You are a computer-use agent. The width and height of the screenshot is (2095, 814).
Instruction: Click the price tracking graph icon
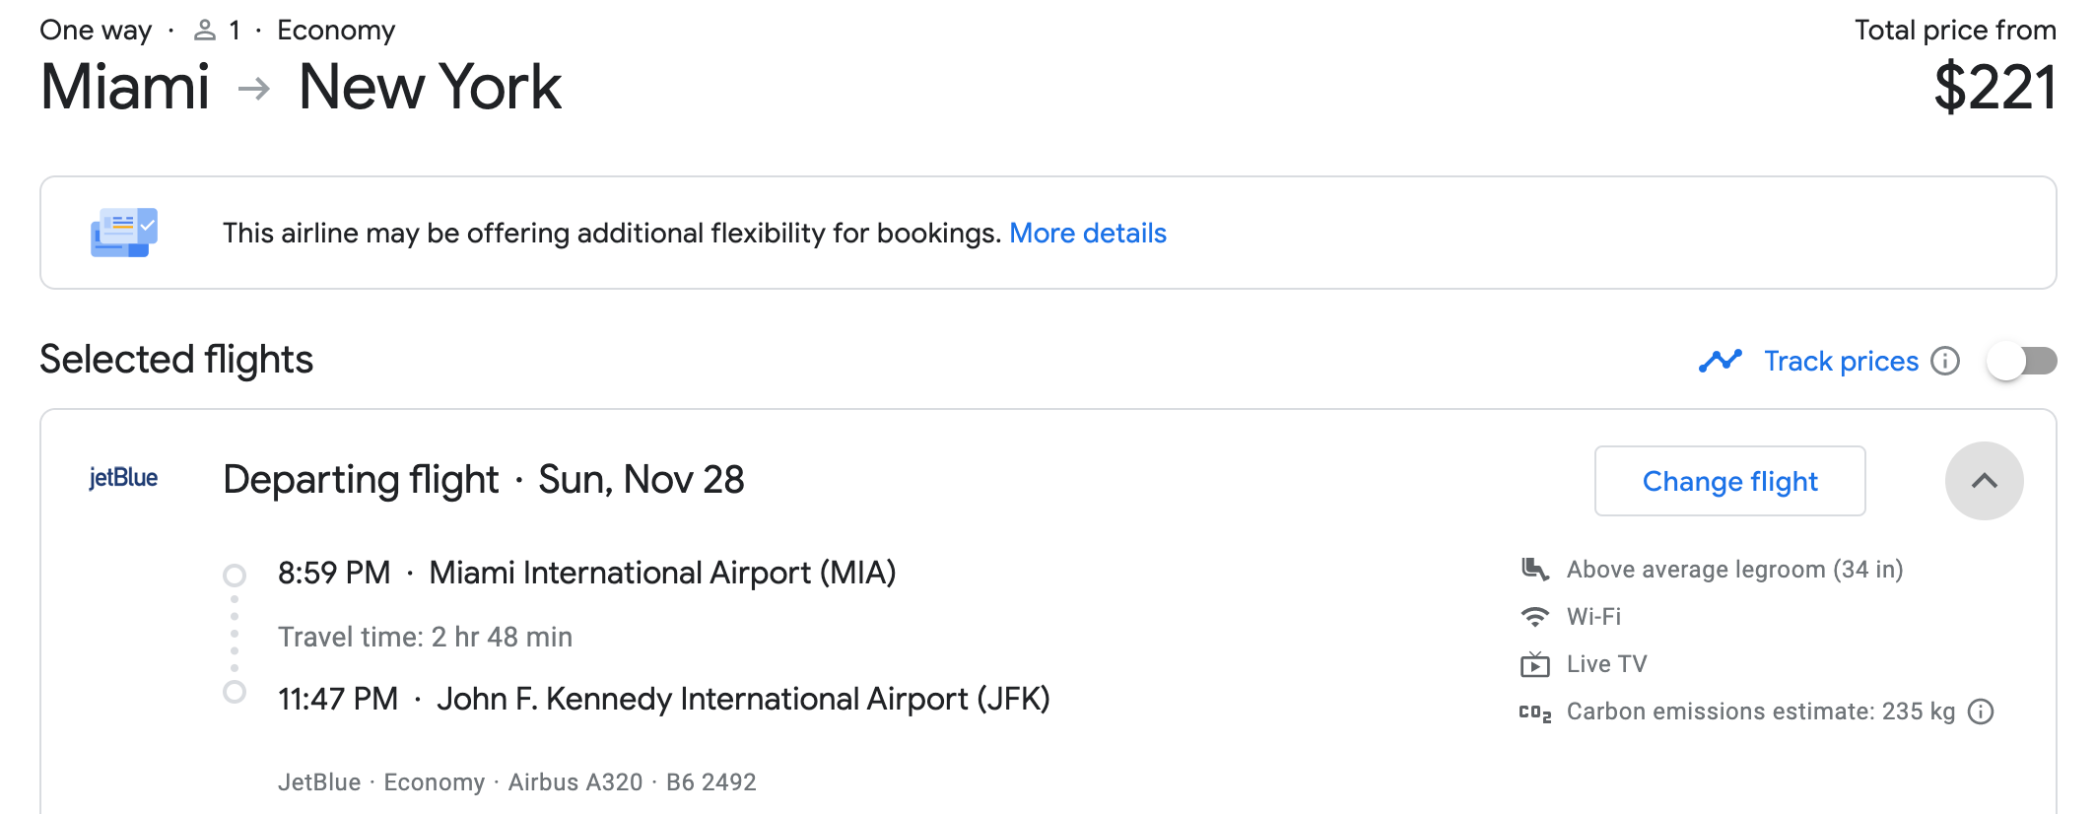[x=1721, y=361]
